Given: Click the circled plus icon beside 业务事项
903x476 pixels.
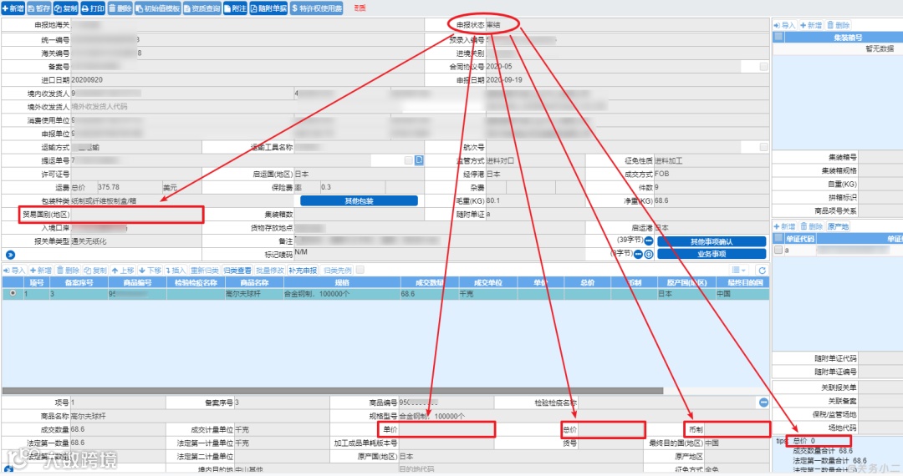Looking at the screenshot, I should [x=649, y=254].
